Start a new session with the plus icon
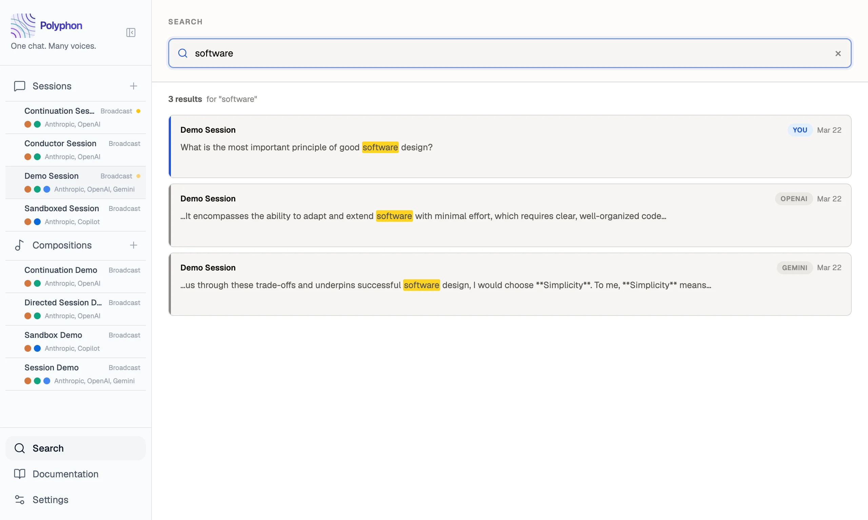The height and width of the screenshot is (520, 868). point(134,86)
